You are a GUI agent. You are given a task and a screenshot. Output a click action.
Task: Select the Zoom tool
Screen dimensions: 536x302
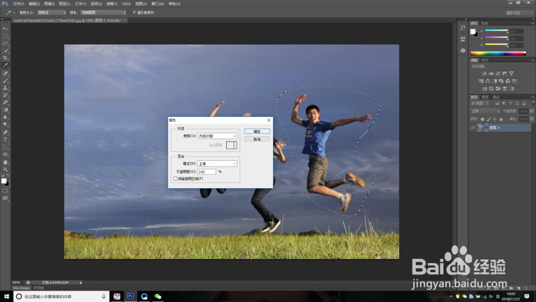5,170
